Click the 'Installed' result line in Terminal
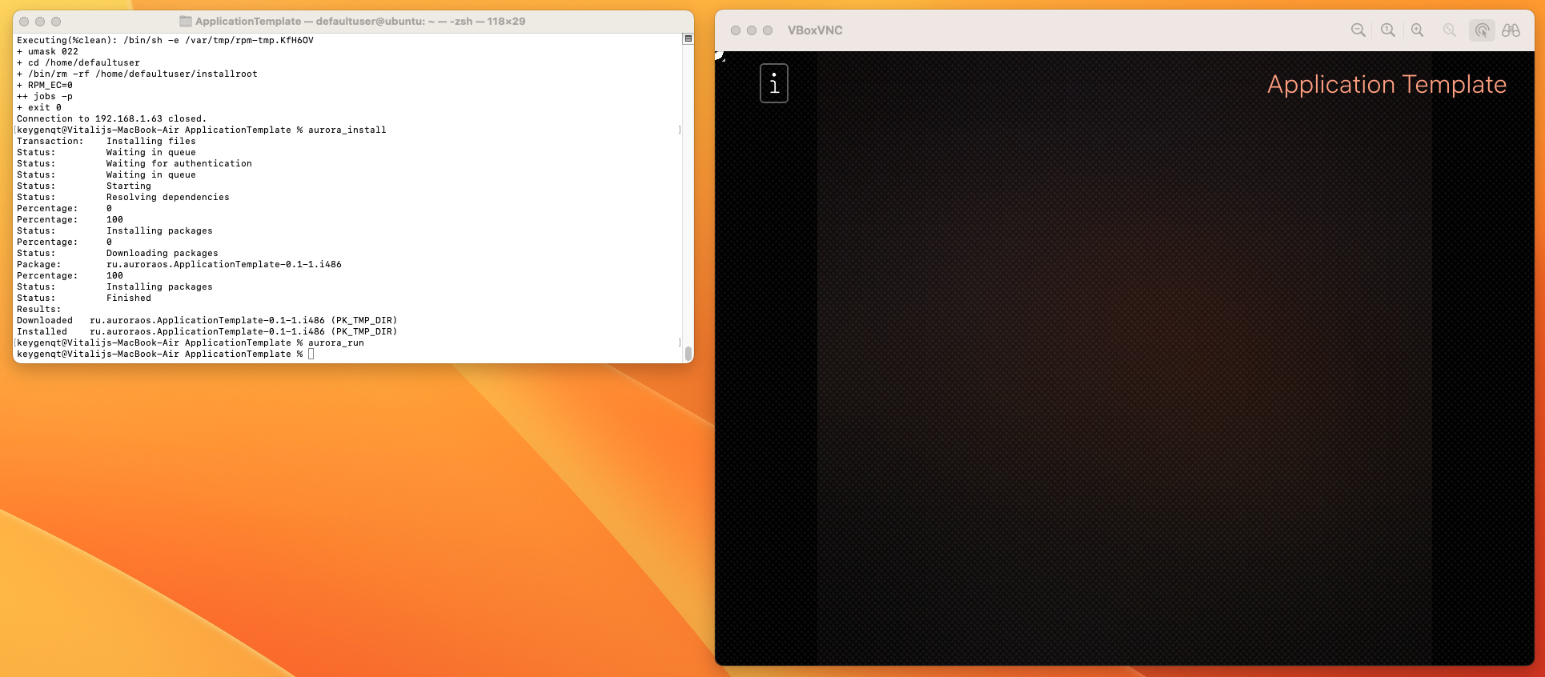 tap(207, 331)
